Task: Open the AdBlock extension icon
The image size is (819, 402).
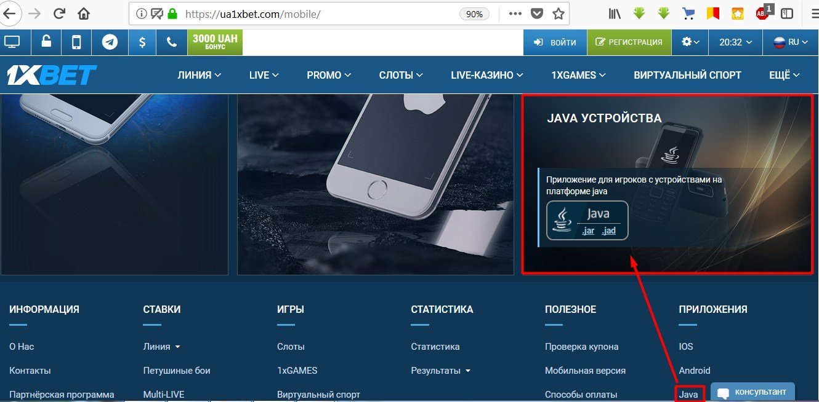Action: pyautogui.click(x=763, y=13)
